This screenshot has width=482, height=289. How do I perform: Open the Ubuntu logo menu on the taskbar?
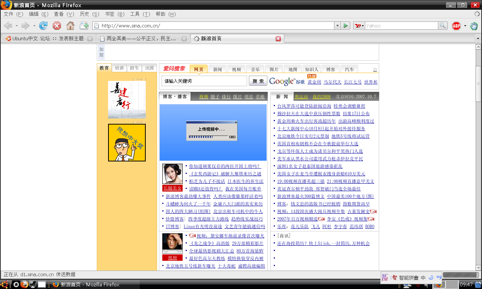coord(5,284)
